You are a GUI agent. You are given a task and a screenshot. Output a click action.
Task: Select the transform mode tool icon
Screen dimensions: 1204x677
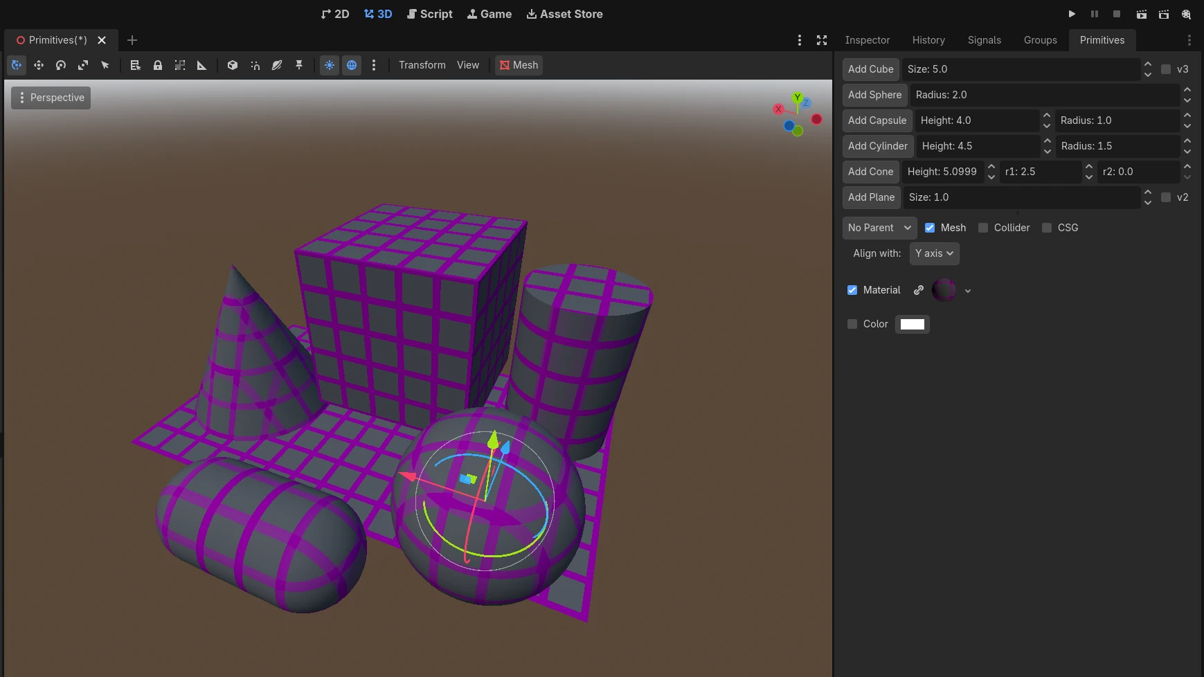coord(17,65)
